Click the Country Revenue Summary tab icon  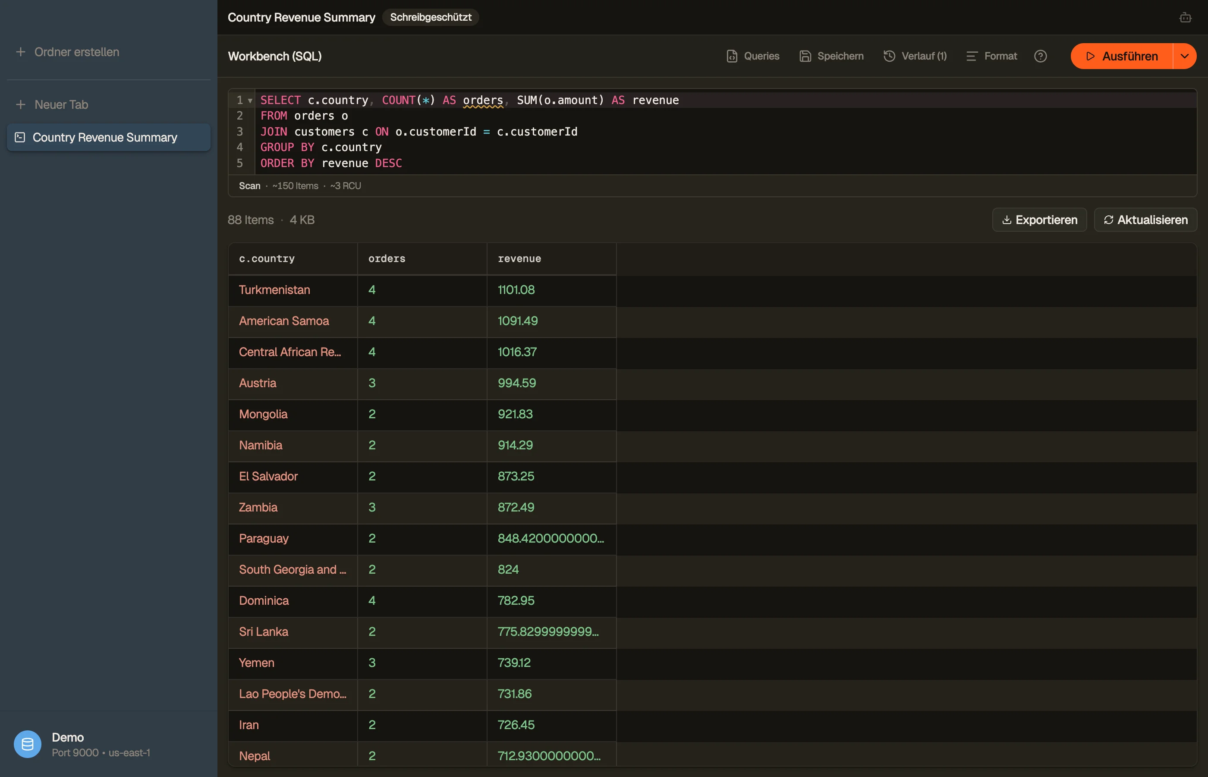tap(20, 137)
